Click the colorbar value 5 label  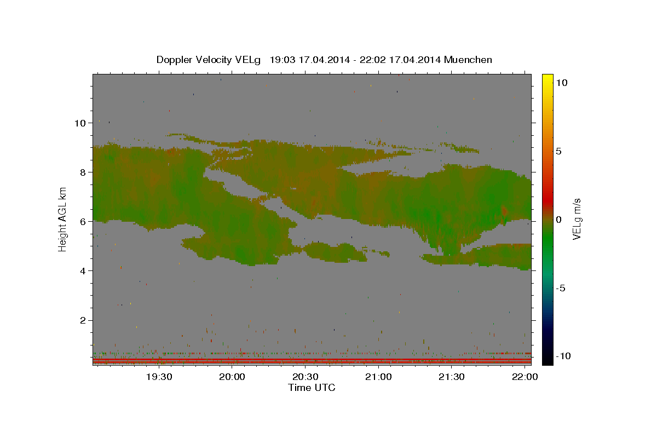(x=558, y=151)
